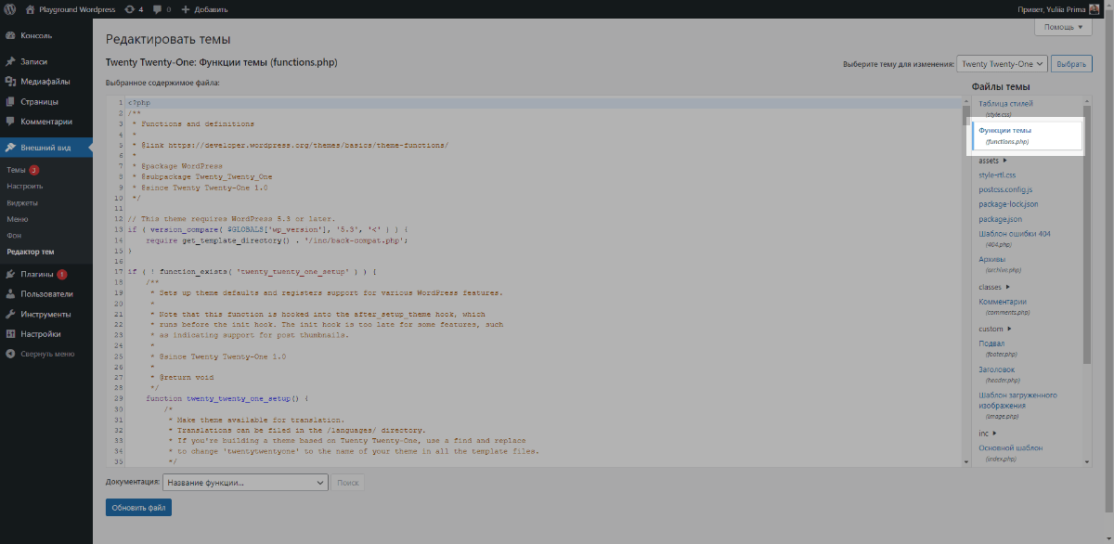Click the Консоль dashboard menu item

36,35
